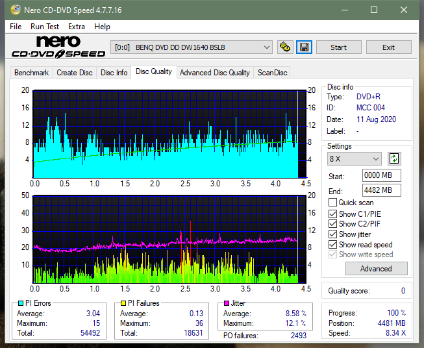Click the PI Failures lower graph

(169, 240)
